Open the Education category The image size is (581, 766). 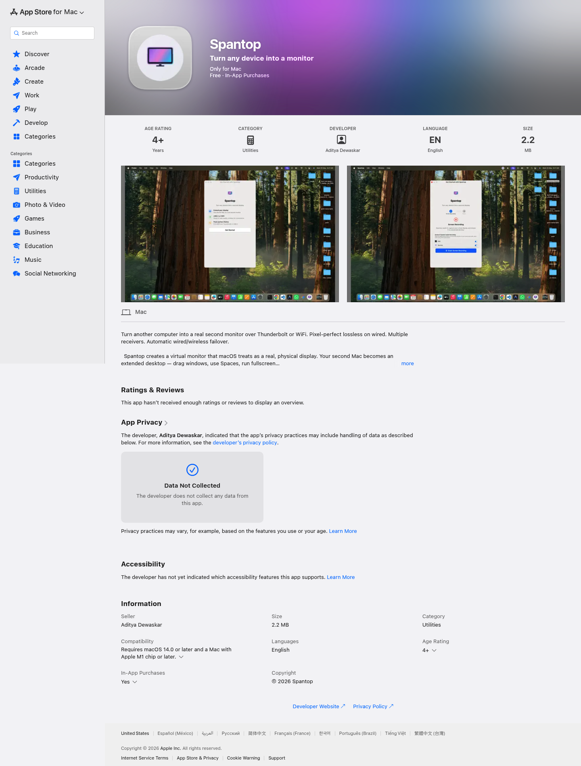[x=39, y=246]
